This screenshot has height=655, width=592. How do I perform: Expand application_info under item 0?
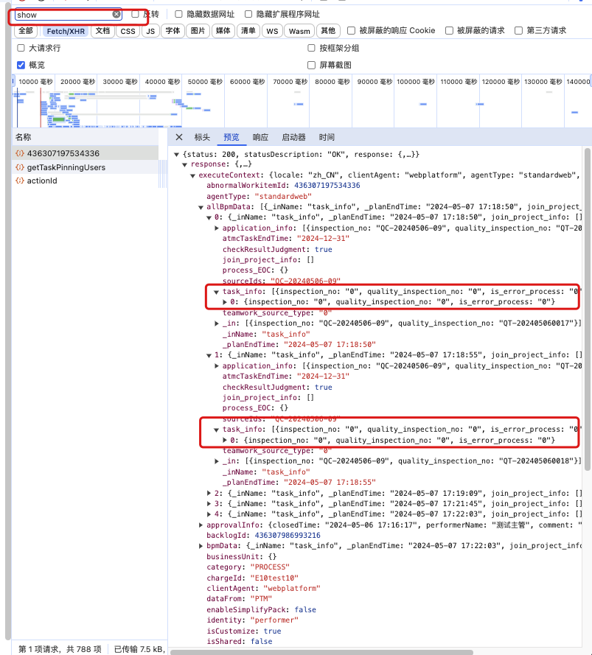[217, 228]
